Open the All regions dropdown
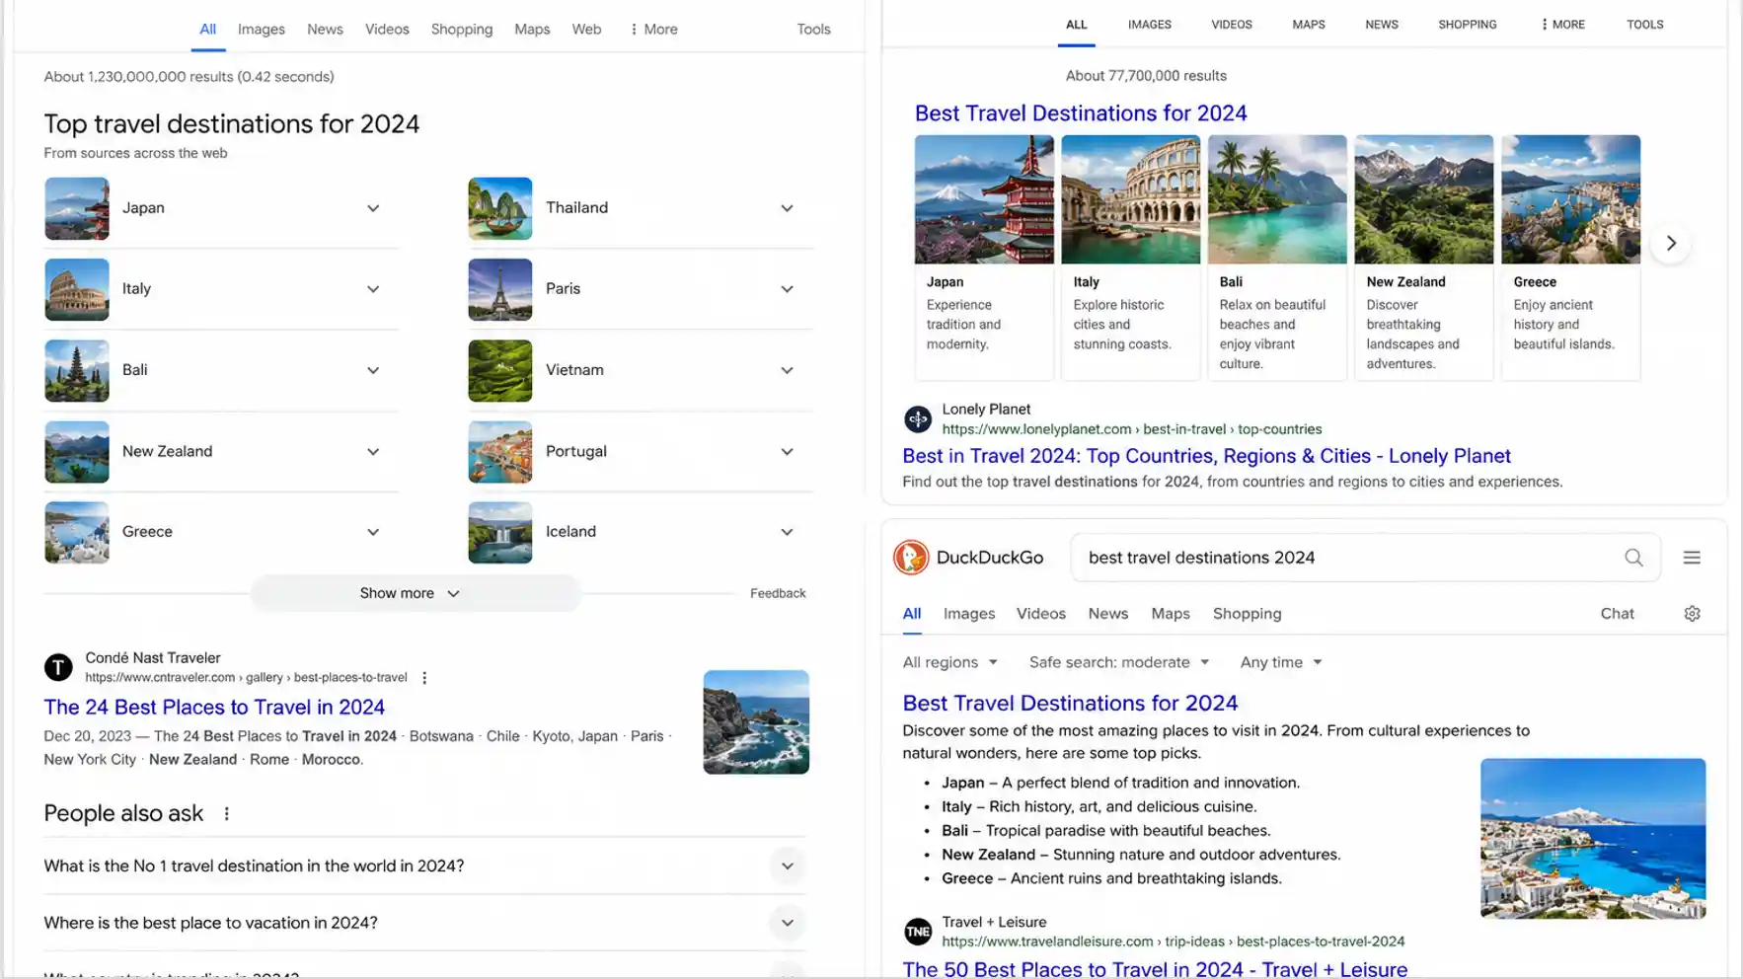 949,662
